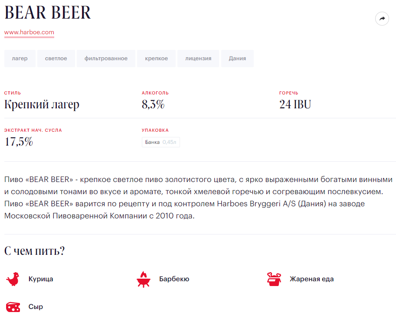Image resolution: width=396 pixels, height=322 pixels.
Task: Click the Крепкий лагер style value
Action: coord(42,104)
